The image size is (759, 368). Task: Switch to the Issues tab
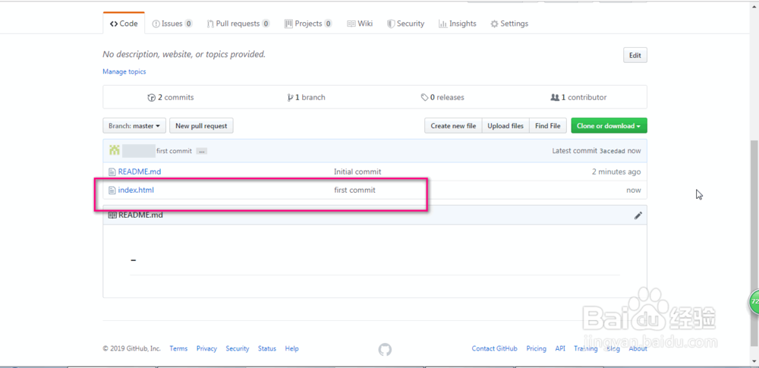172,24
